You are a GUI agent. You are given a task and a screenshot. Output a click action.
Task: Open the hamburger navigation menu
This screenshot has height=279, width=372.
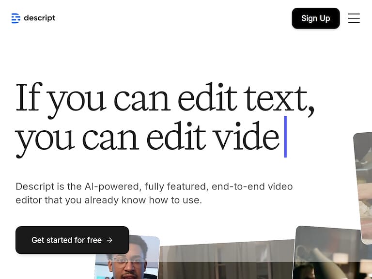[x=354, y=18]
